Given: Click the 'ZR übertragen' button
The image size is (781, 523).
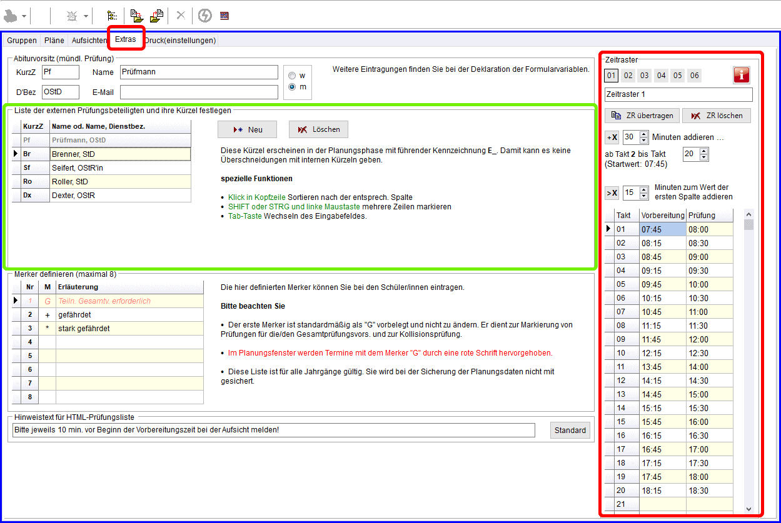Looking at the screenshot, I should point(642,116).
